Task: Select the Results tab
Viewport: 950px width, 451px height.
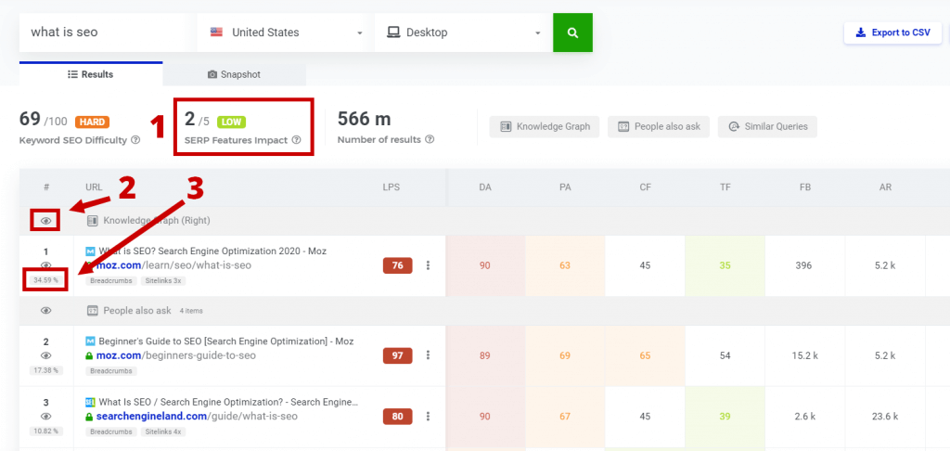Action: [90, 73]
